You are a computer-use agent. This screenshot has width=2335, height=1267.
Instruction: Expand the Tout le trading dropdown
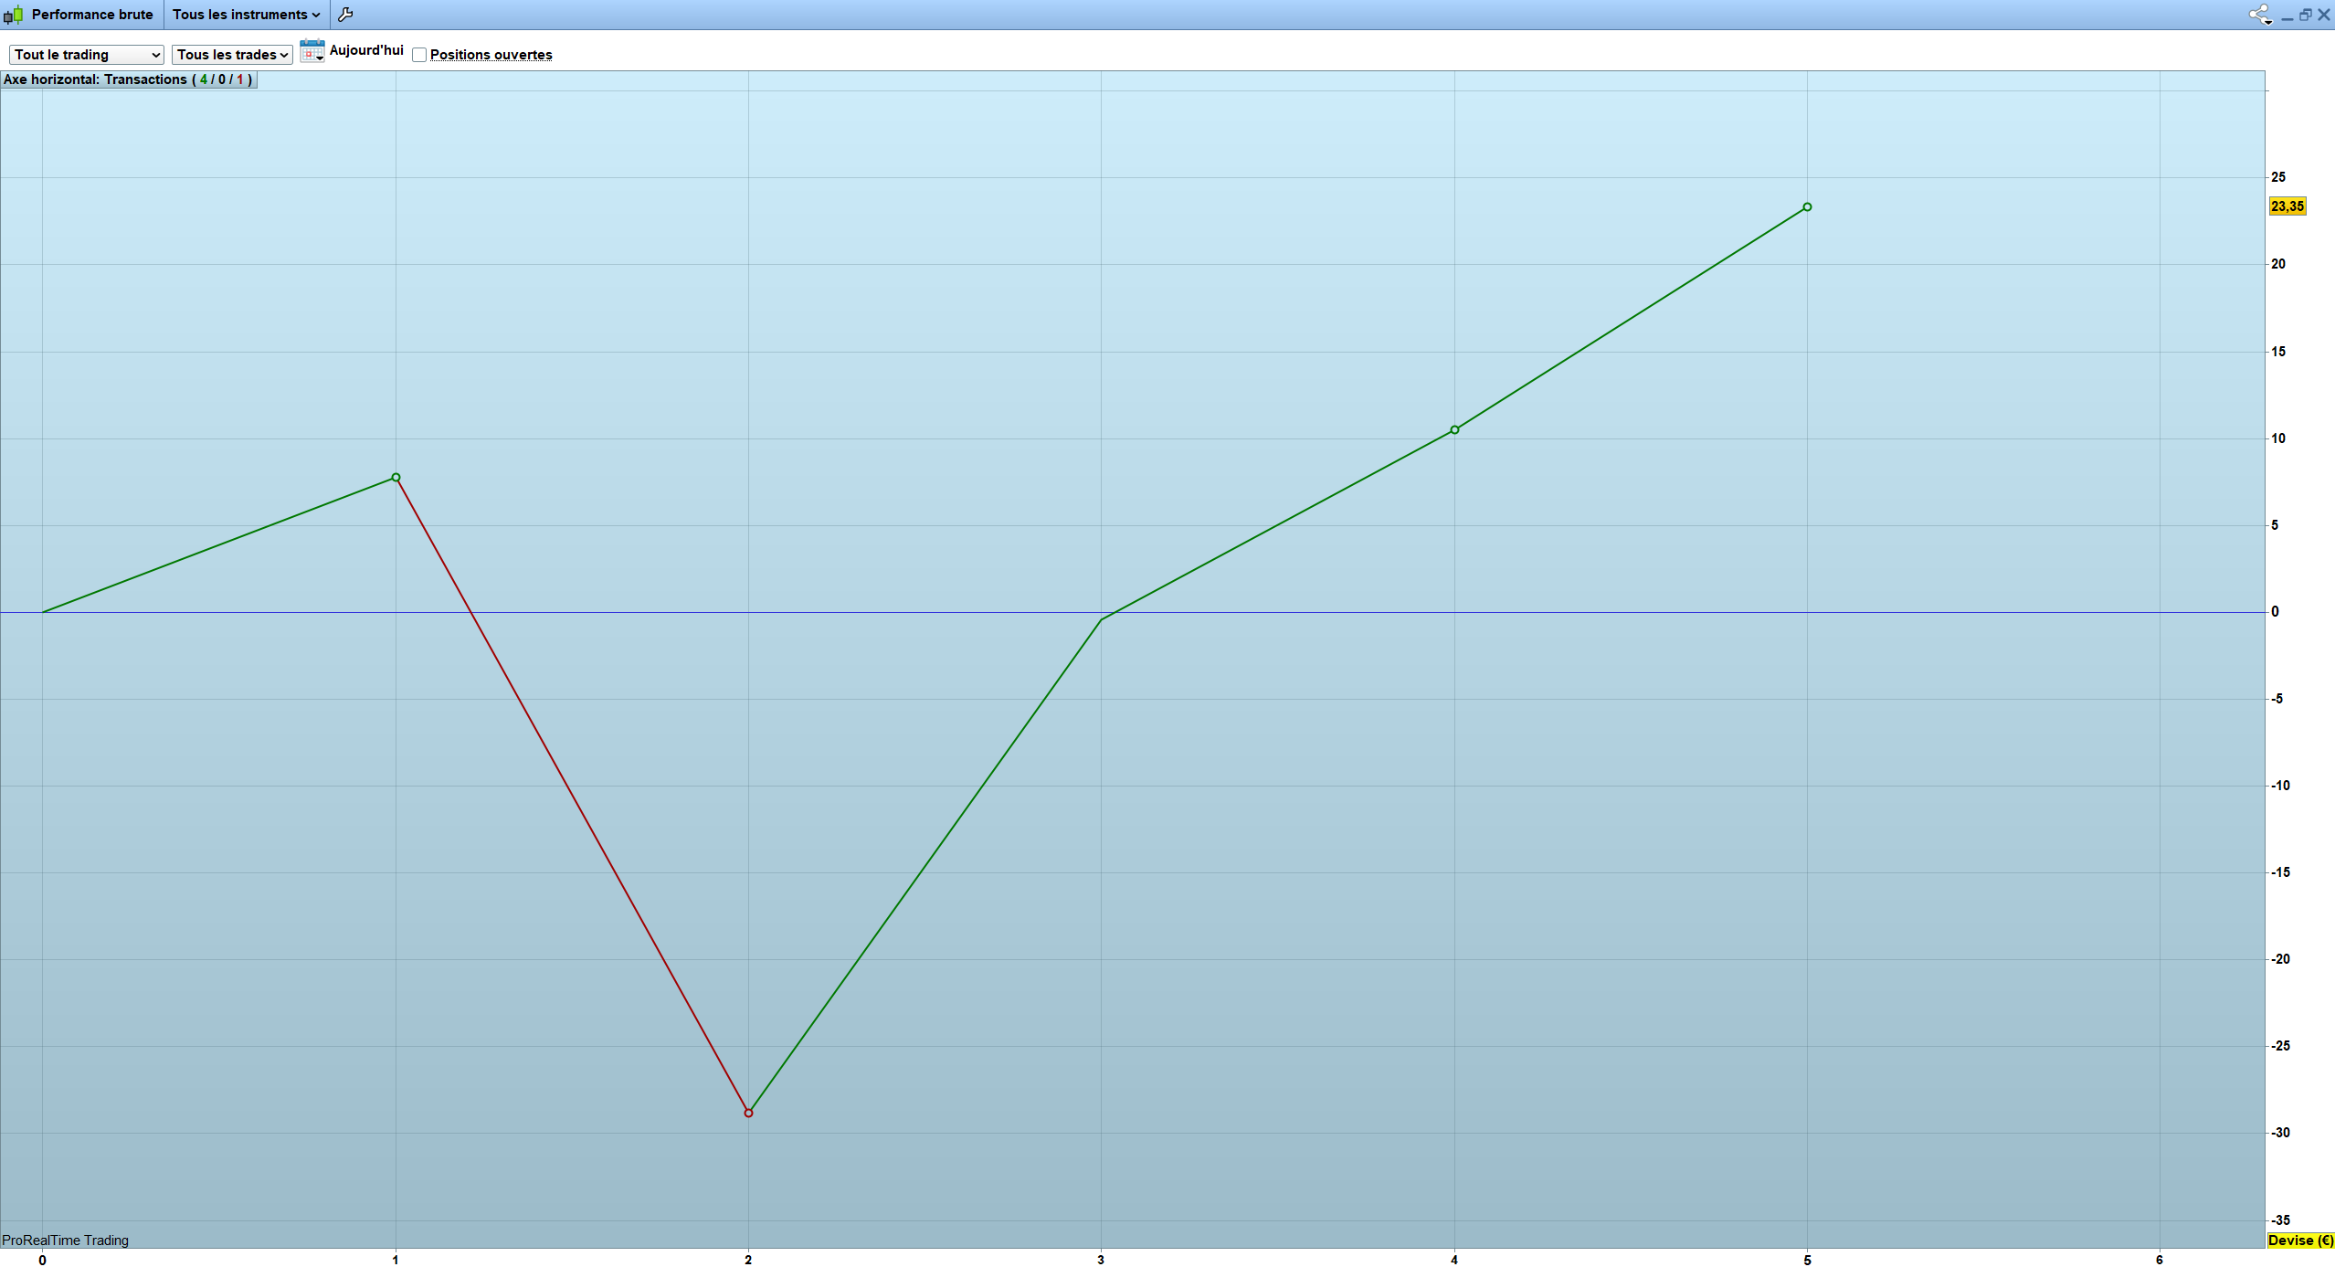[x=87, y=55]
